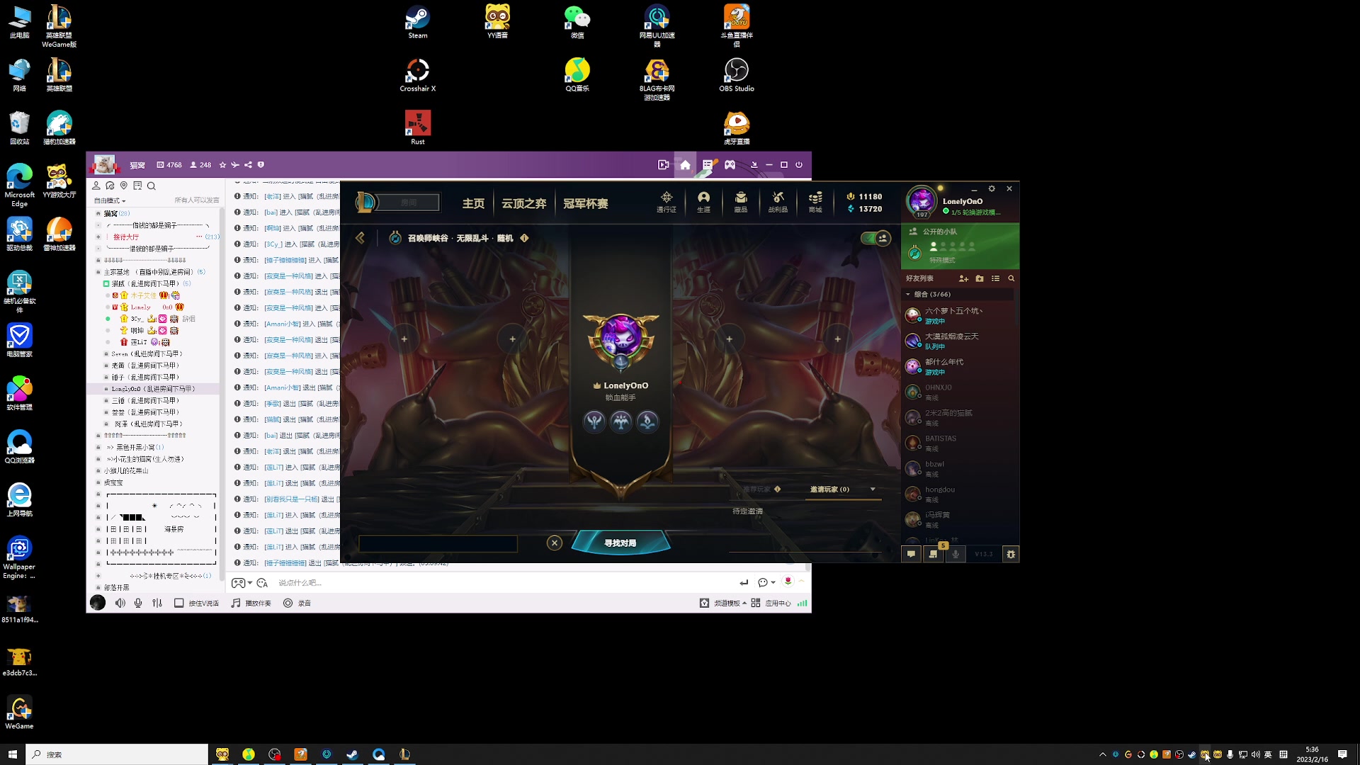Switch to 主页 tab
Screen dimensions: 1360x765
(x=473, y=203)
